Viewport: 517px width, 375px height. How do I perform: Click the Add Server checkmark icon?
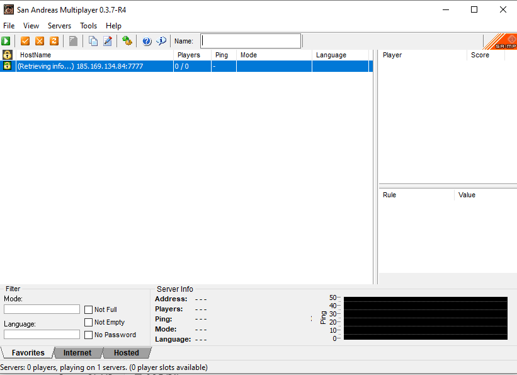click(x=25, y=41)
